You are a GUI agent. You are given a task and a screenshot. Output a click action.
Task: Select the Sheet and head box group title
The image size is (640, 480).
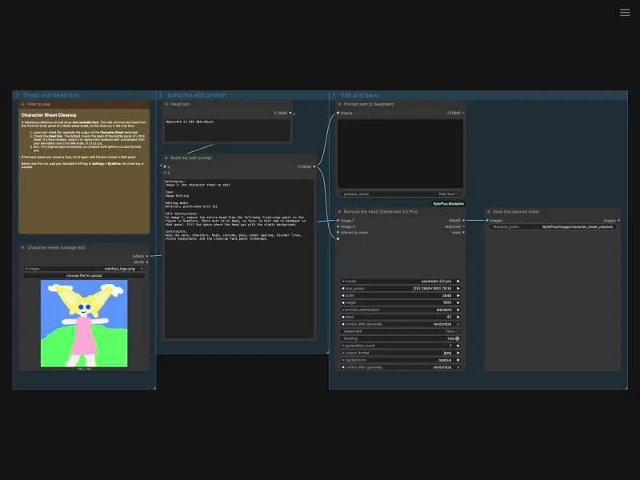(47, 95)
